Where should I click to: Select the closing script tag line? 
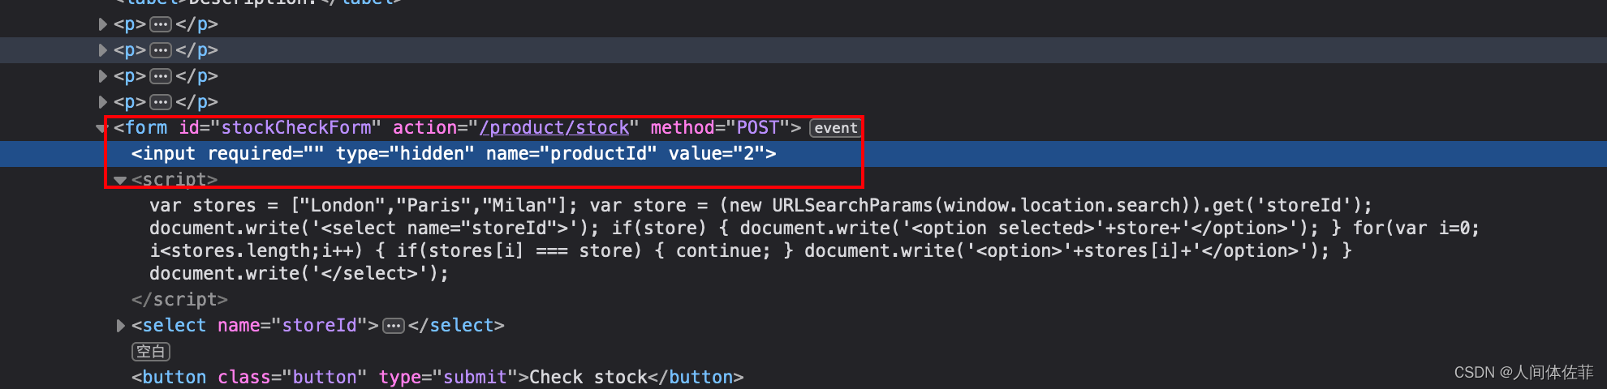coord(179,300)
